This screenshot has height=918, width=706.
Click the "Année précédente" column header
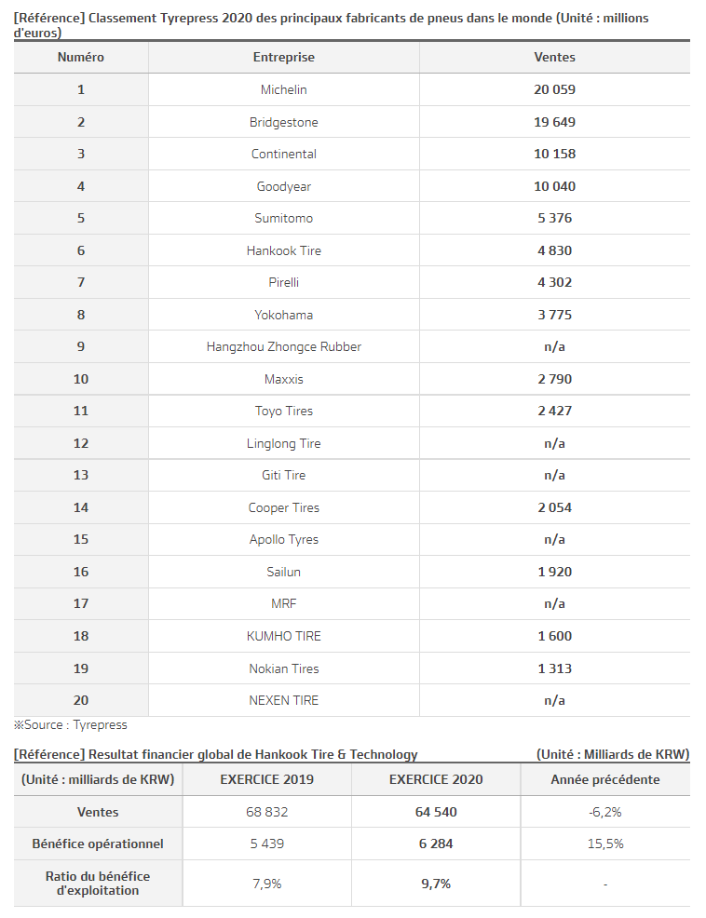(604, 779)
